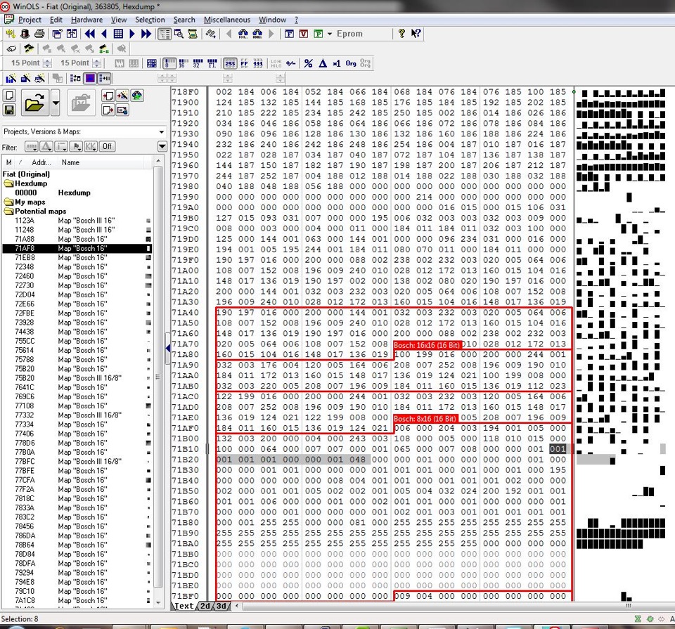The image size is (675, 629).
Task: Click the percent display icon
Action: [x=308, y=64]
